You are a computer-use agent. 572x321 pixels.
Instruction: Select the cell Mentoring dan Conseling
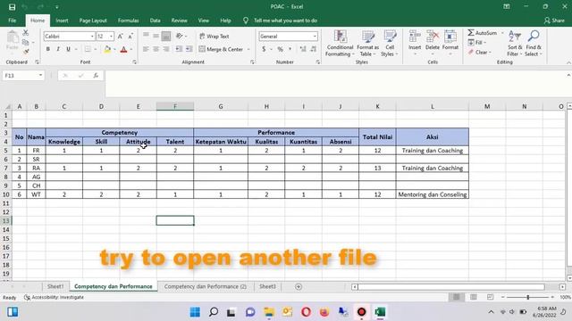pyautogui.click(x=433, y=194)
